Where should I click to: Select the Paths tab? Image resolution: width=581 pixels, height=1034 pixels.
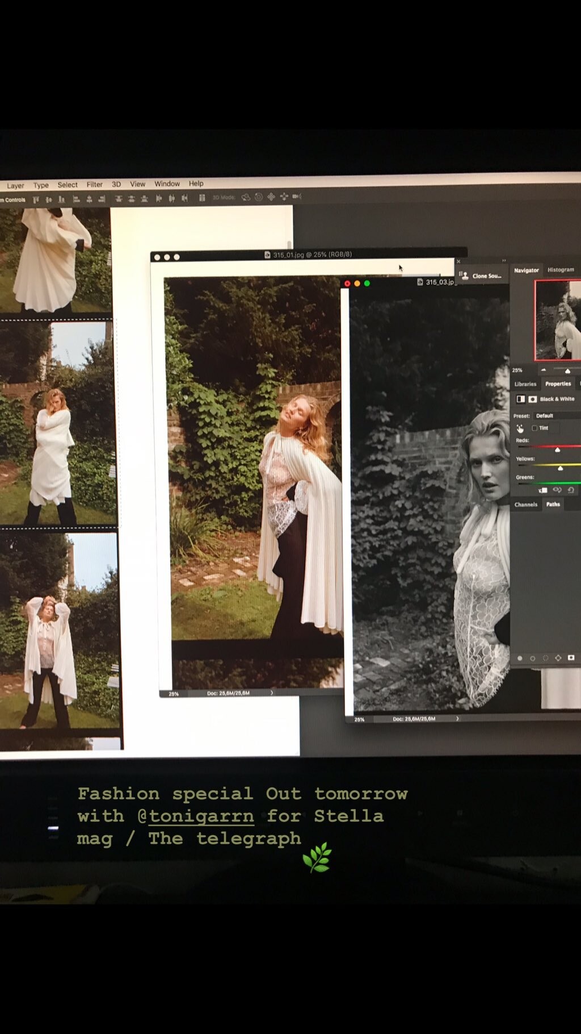(x=553, y=504)
